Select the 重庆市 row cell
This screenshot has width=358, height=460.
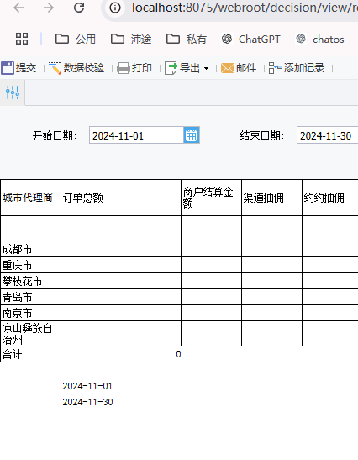click(30, 265)
